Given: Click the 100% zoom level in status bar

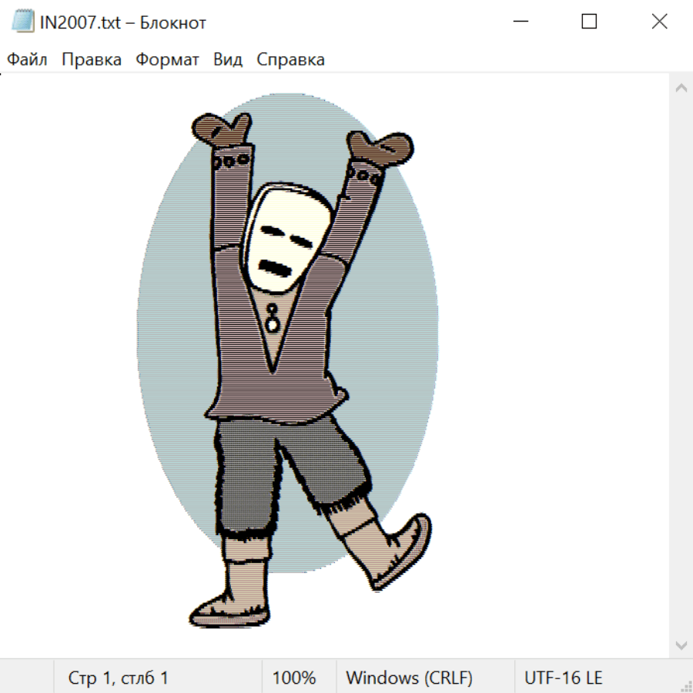Looking at the screenshot, I should pyautogui.click(x=294, y=678).
